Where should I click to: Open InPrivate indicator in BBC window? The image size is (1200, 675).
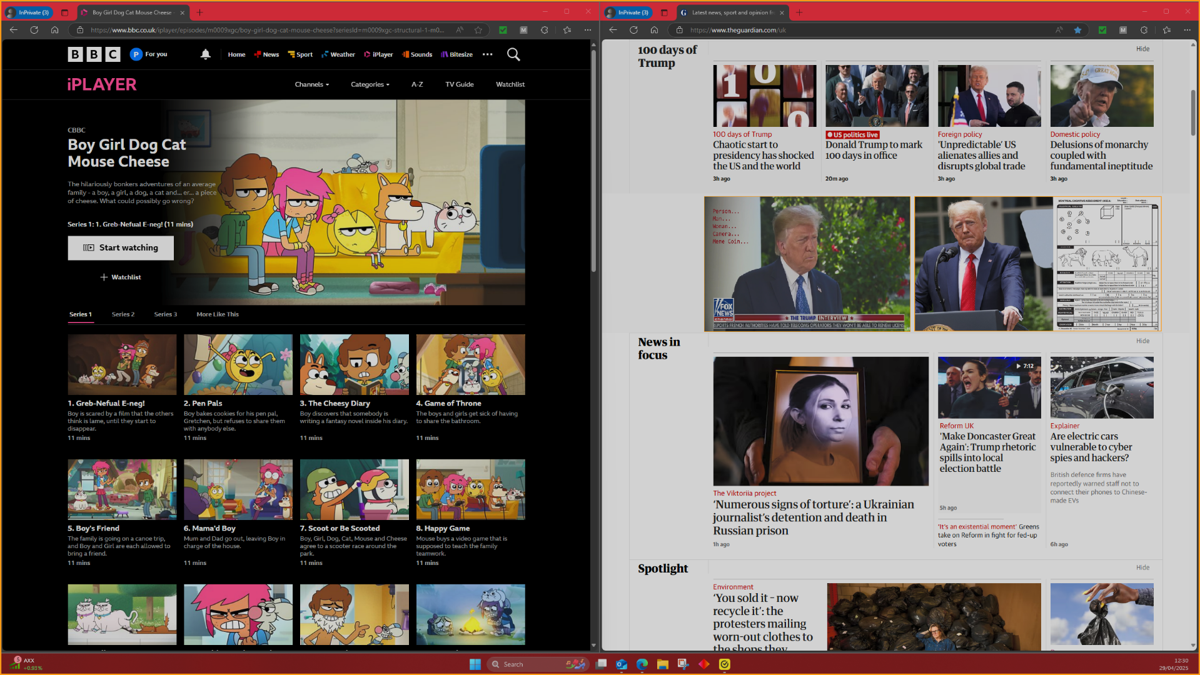(x=29, y=12)
